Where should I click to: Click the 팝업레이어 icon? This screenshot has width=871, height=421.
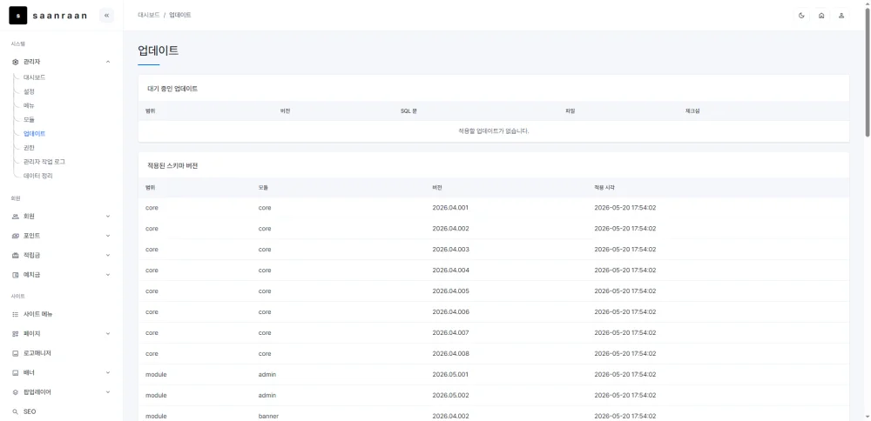(x=16, y=391)
